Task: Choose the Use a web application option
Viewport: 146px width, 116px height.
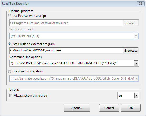Action: point(9,71)
